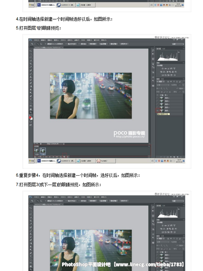Click 填充屏幕 button in step-5 options bar
203x271 pixels.
tap(114, 44)
